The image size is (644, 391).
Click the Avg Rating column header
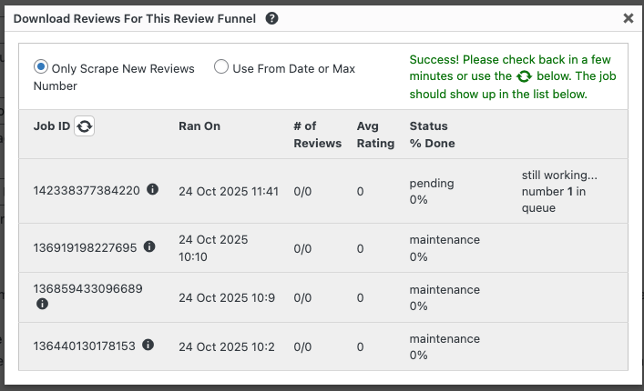375,135
